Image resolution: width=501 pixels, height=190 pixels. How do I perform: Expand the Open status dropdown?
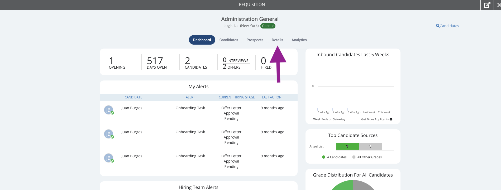click(268, 26)
